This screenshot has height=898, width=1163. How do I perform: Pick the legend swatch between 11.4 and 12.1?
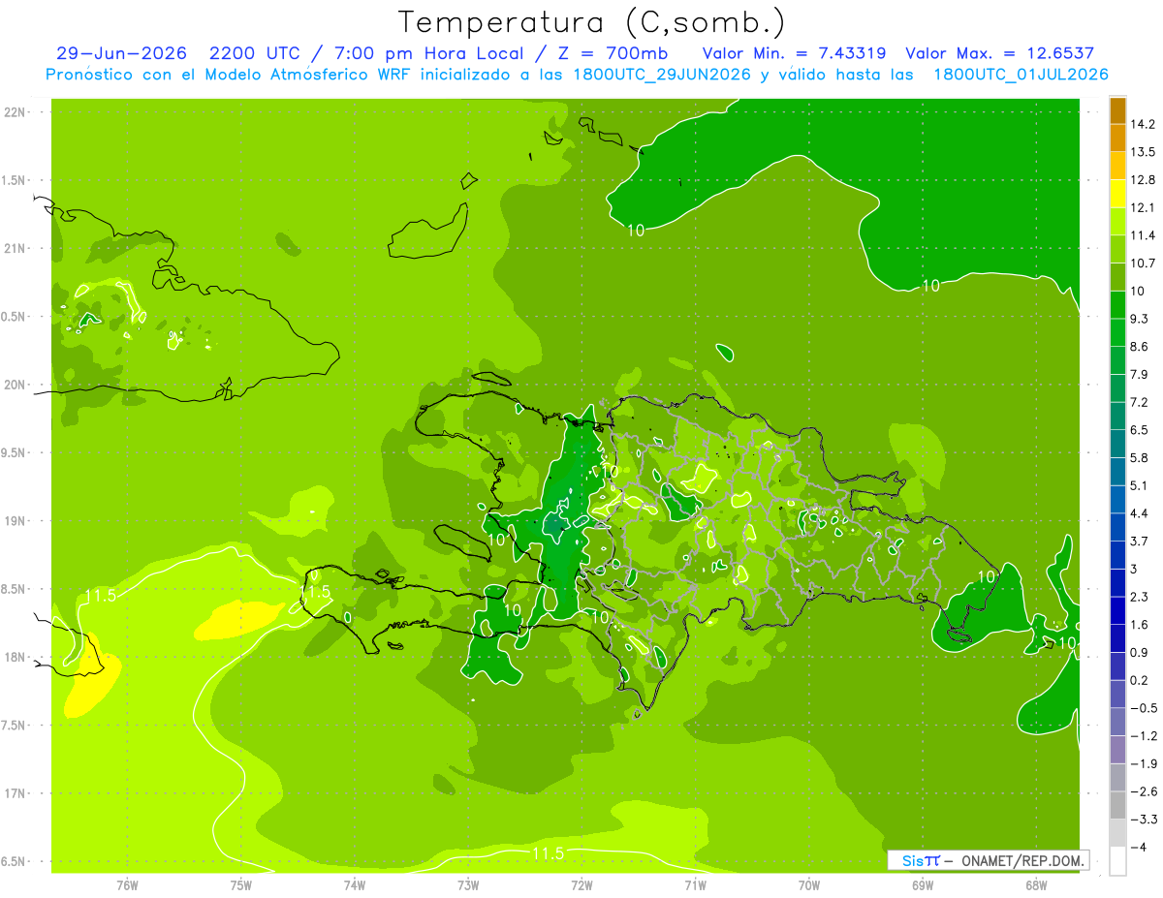[1117, 221]
